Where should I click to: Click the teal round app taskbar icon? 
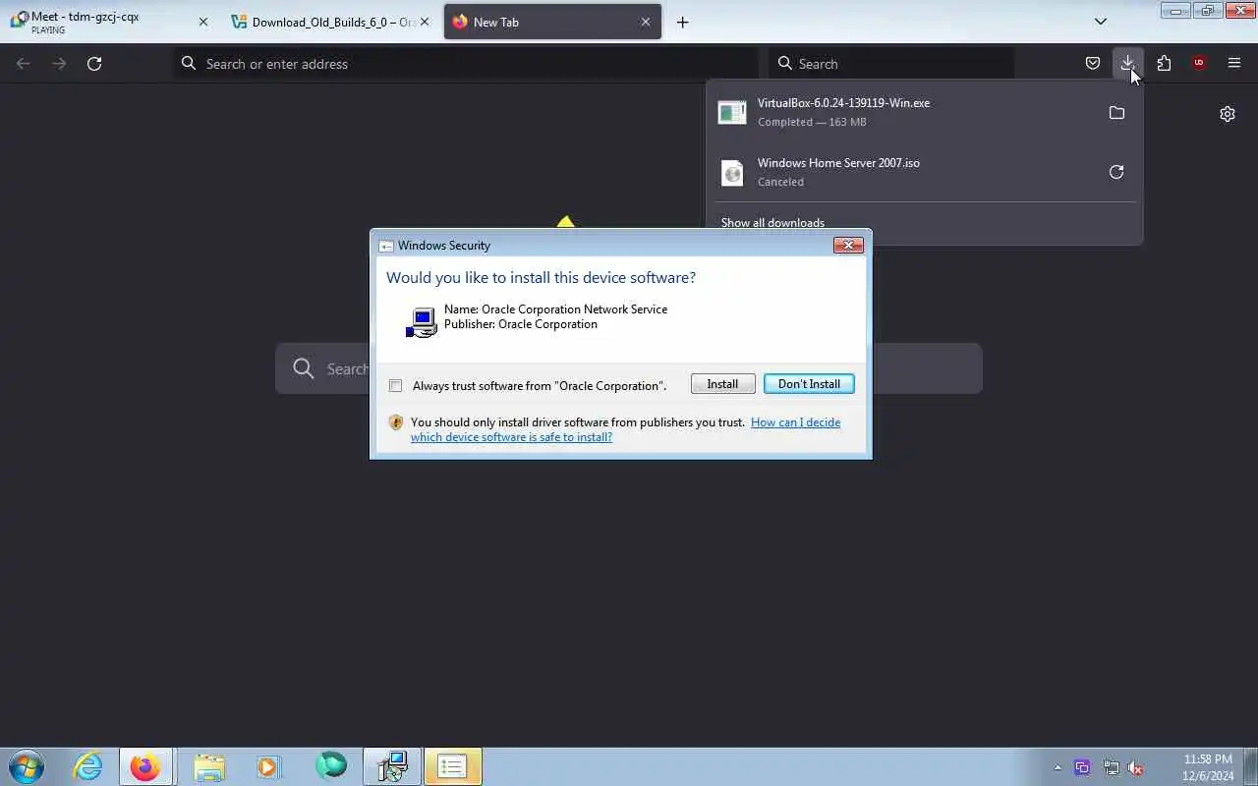[331, 766]
